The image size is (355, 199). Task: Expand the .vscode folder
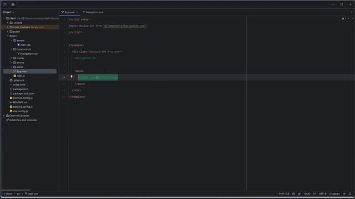click(x=7, y=23)
